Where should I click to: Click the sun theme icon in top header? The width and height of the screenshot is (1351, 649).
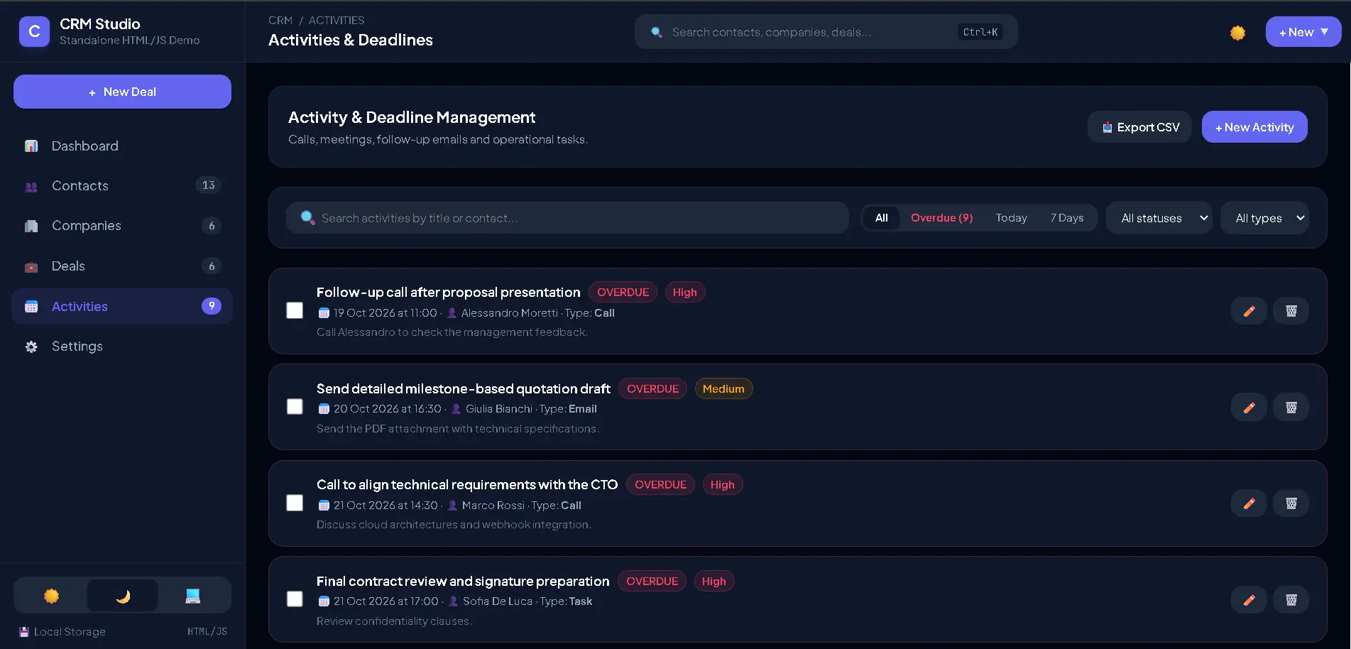(x=1237, y=33)
